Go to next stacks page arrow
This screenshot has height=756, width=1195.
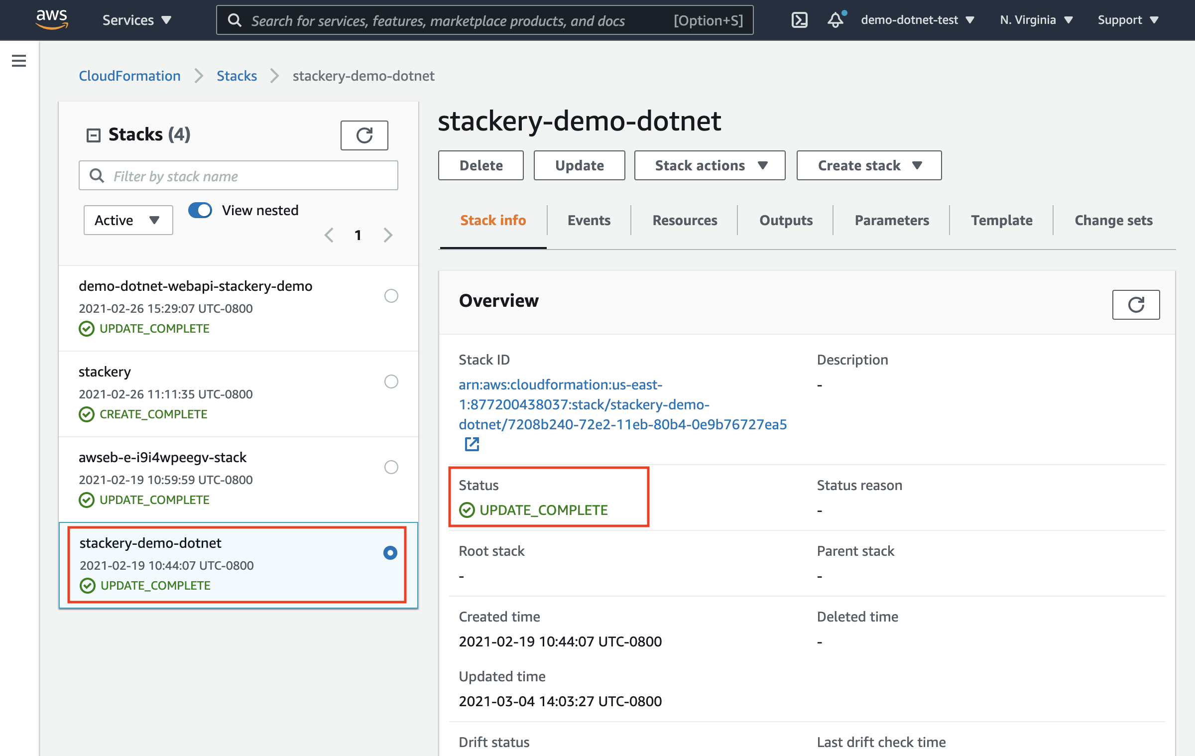tap(388, 235)
